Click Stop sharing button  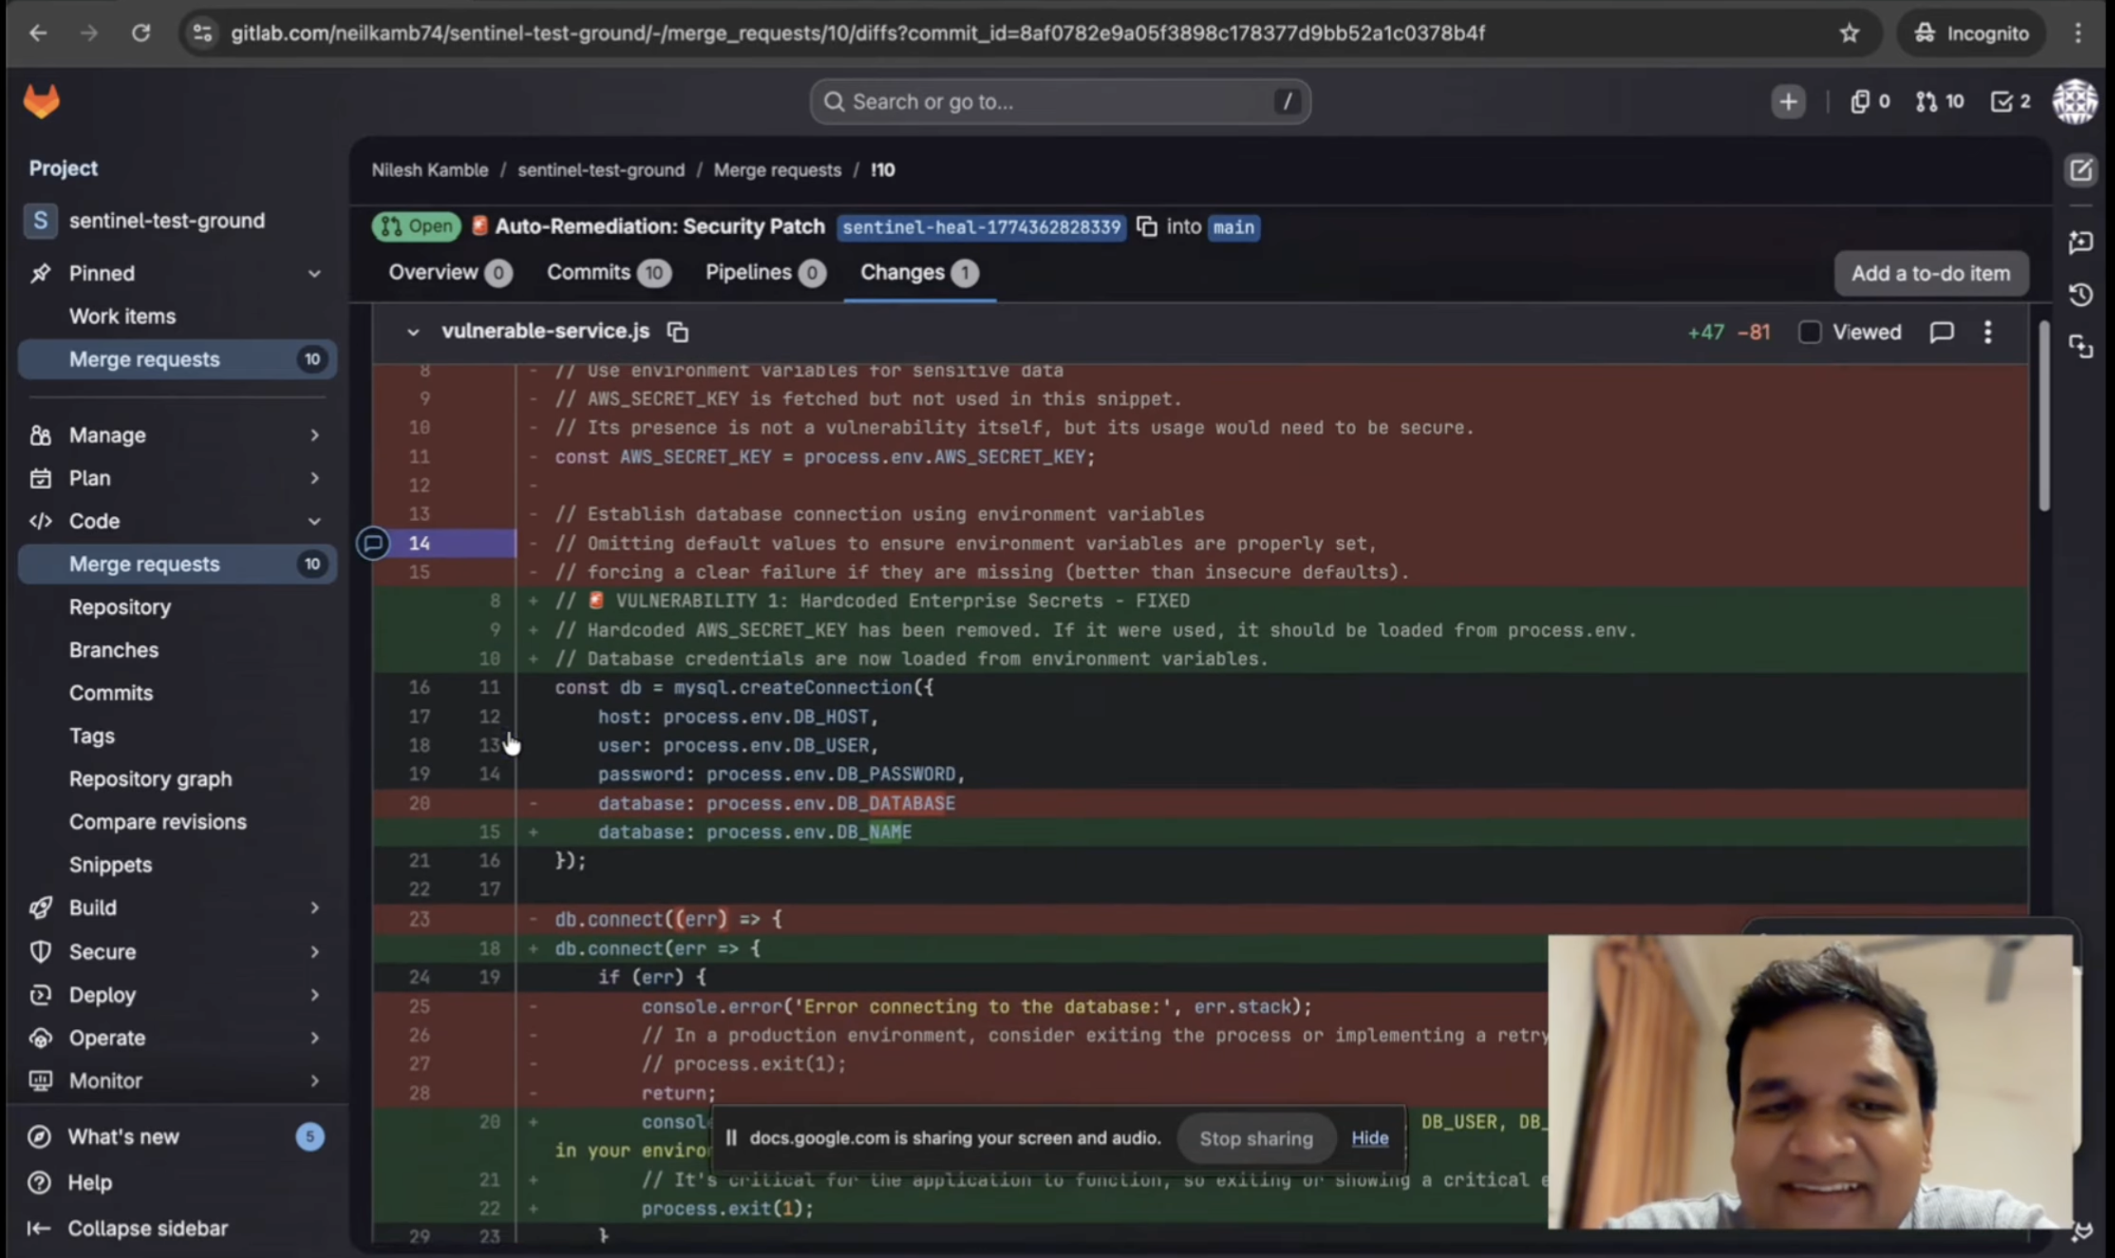coord(1255,1138)
